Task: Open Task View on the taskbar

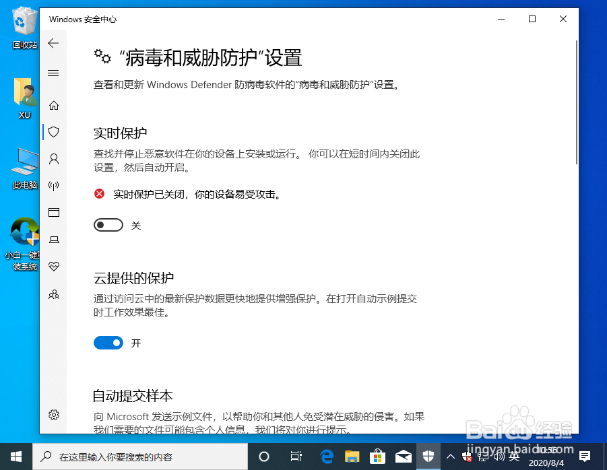Action: (x=296, y=457)
